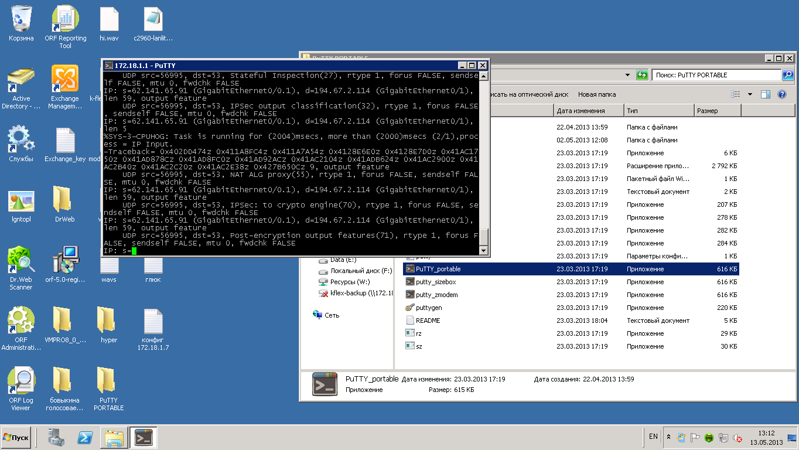Image resolution: width=799 pixels, height=450 pixels.
Task: Launch Dr.Web Scanner shortcut
Action: 21,268
